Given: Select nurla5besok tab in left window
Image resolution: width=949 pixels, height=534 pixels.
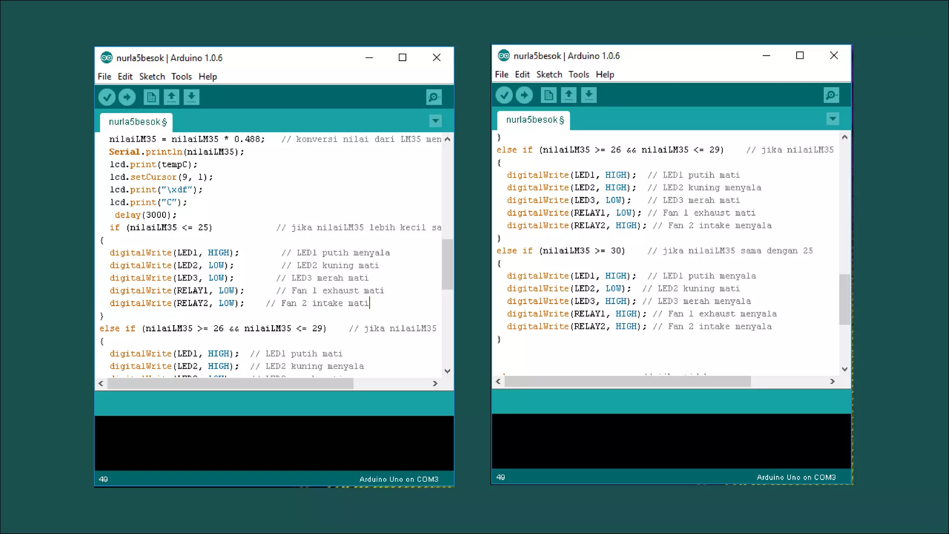Looking at the screenshot, I should [137, 122].
